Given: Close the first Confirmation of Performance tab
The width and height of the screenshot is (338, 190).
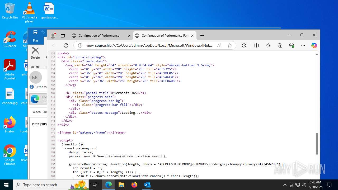Looking at the screenshot, I should pos(129,36).
